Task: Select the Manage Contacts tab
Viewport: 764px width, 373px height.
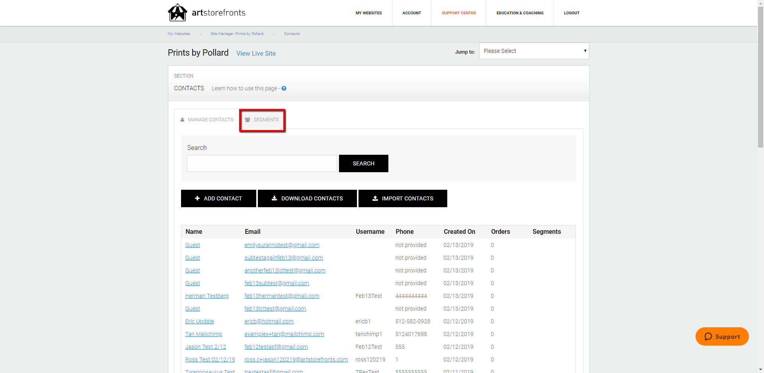Action: (x=210, y=119)
